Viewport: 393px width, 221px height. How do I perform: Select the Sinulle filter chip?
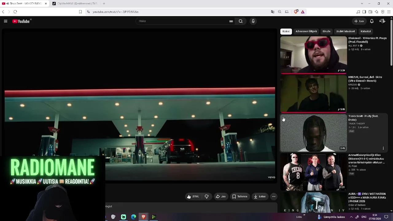pyautogui.click(x=326, y=31)
